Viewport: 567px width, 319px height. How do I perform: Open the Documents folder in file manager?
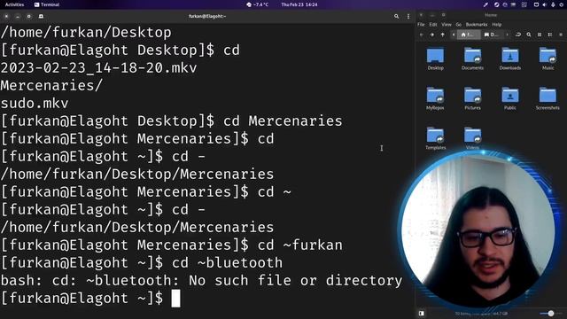[472, 58]
